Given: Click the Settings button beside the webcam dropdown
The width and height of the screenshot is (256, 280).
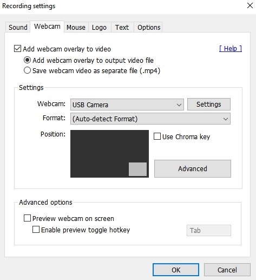Looking at the screenshot, I should tap(209, 105).
